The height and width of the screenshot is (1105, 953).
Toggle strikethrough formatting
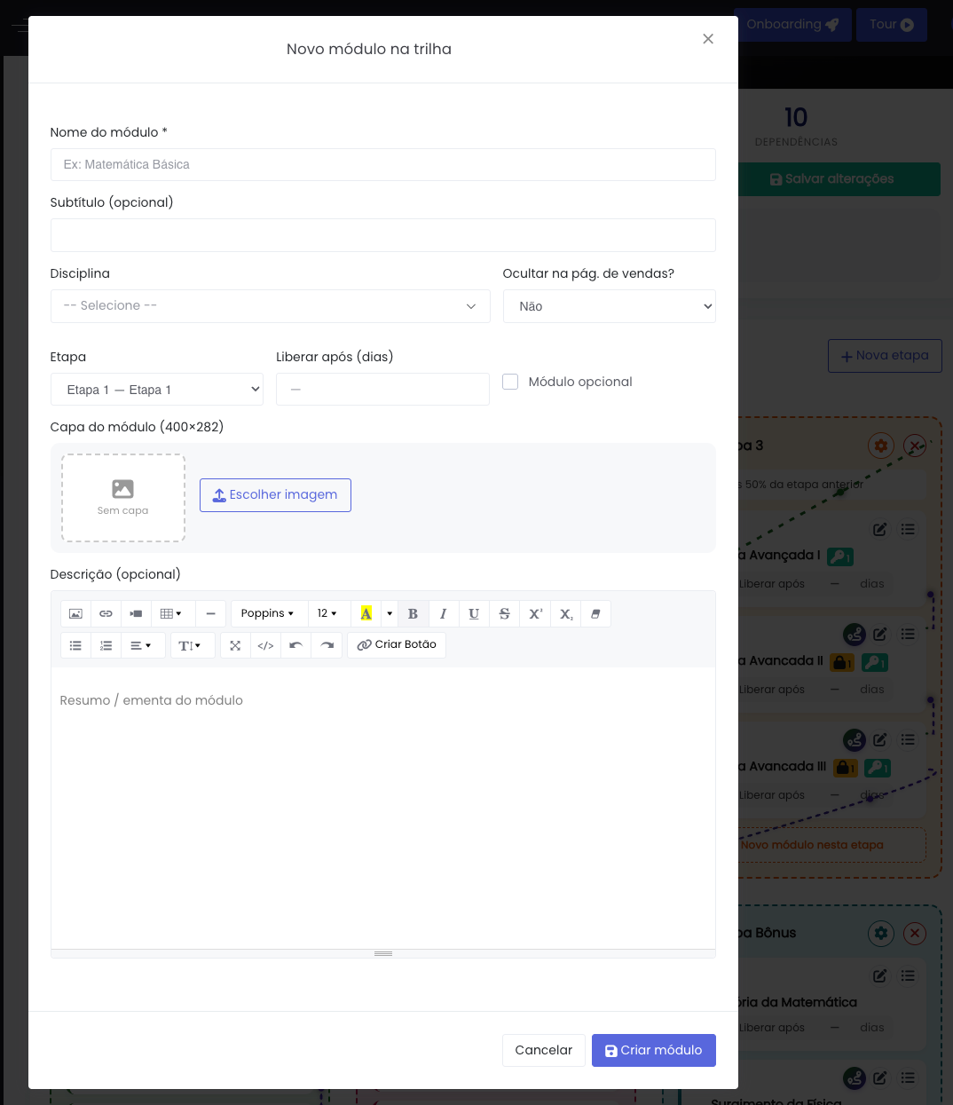coord(504,613)
